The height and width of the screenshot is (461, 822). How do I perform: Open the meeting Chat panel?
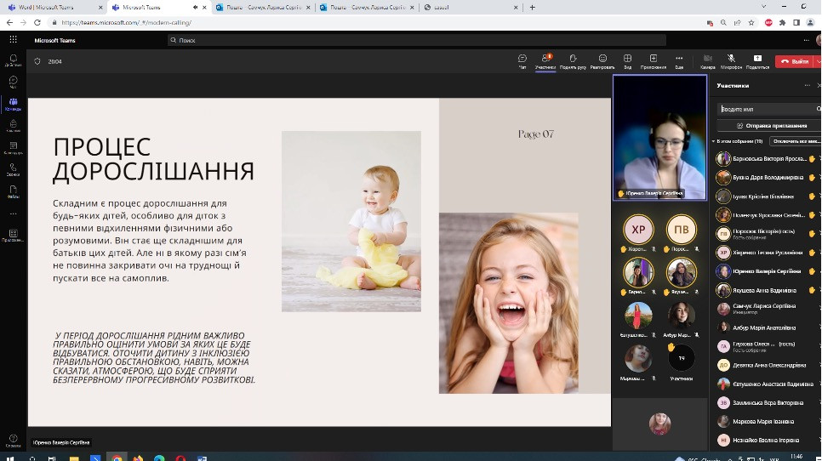pos(522,60)
